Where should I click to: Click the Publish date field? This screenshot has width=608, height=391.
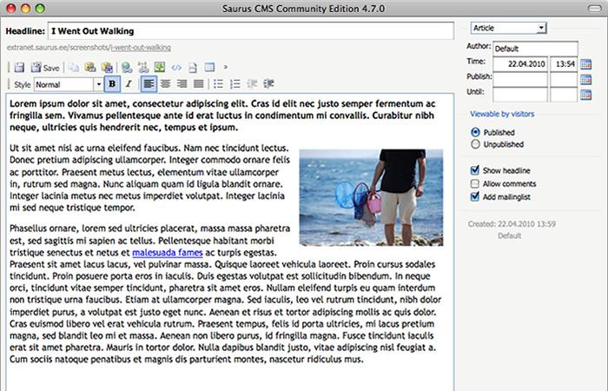(x=520, y=80)
